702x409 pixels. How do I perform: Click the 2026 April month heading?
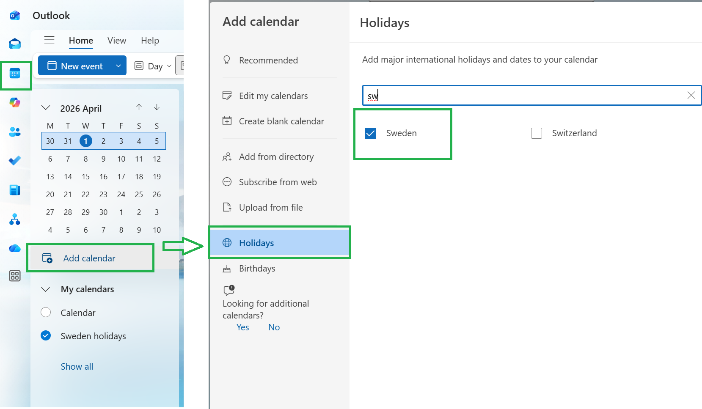81,108
